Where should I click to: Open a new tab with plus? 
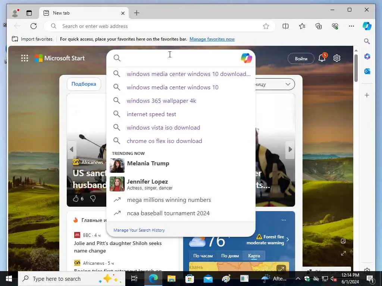(x=137, y=13)
